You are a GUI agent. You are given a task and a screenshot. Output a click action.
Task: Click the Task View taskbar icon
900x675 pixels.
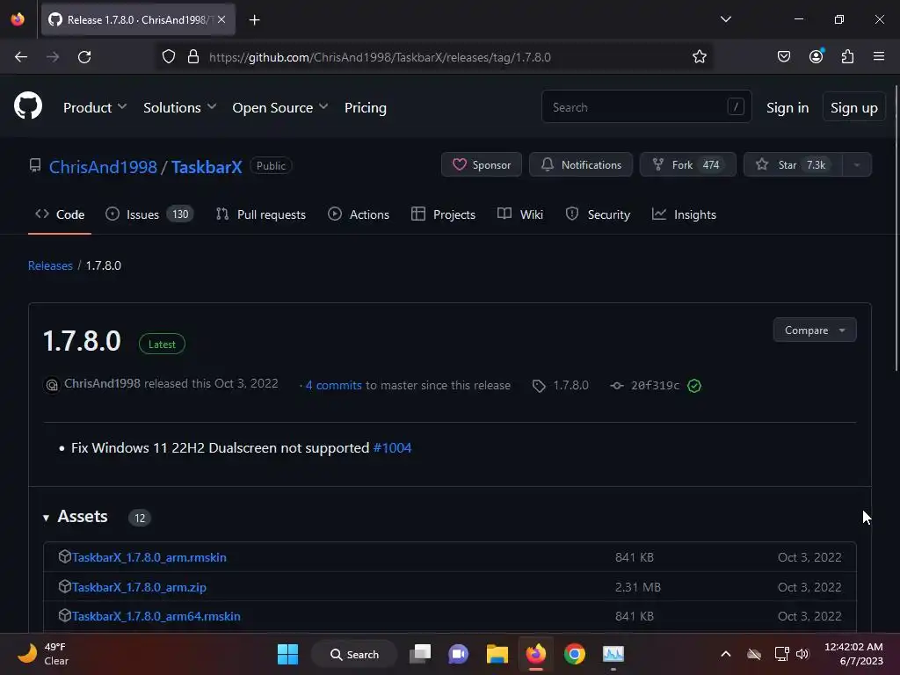pyautogui.click(x=420, y=654)
